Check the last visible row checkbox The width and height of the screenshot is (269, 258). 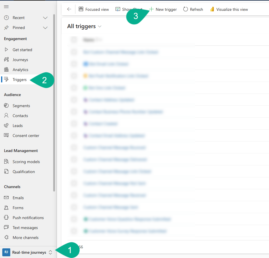74,231
